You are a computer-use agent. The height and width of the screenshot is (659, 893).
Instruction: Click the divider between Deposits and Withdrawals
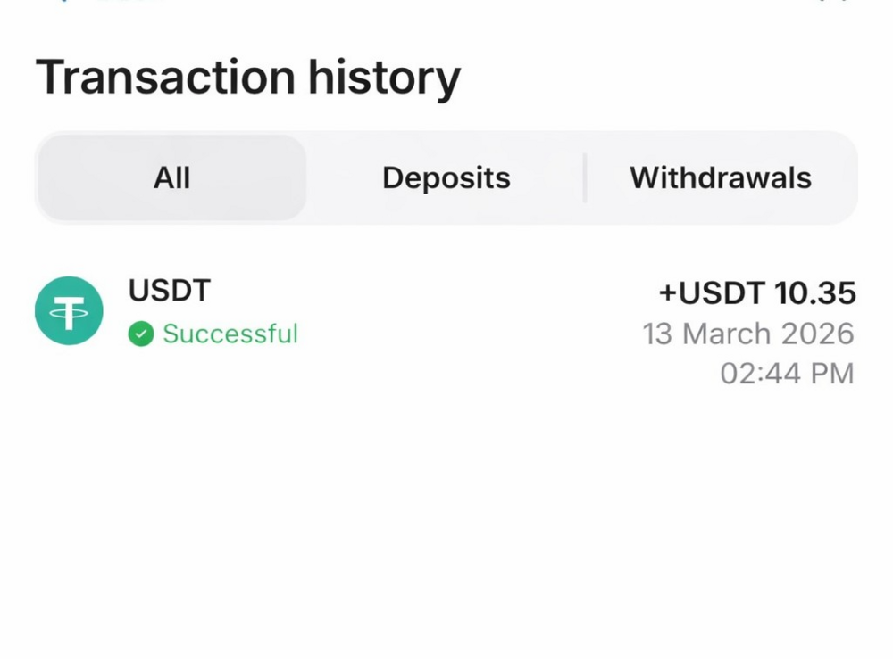(584, 177)
